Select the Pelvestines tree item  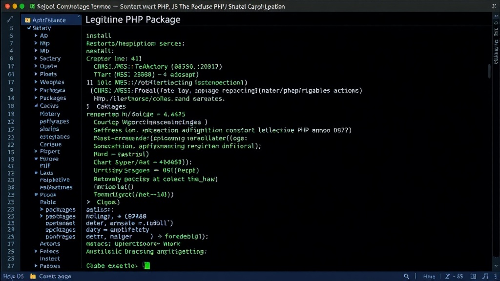[56, 187]
